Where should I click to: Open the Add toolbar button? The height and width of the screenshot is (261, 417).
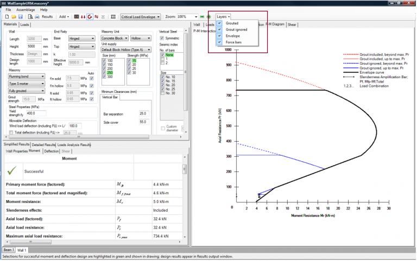(64, 17)
